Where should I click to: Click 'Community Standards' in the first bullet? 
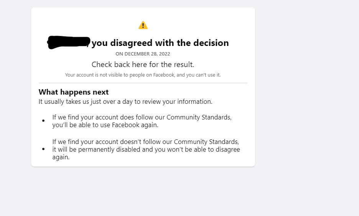[199, 117]
